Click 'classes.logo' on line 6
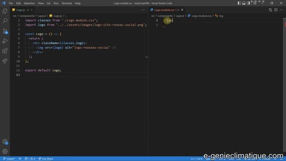Image resolution: width=286 pixels, height=161 pixels. [x=72, y=43]
